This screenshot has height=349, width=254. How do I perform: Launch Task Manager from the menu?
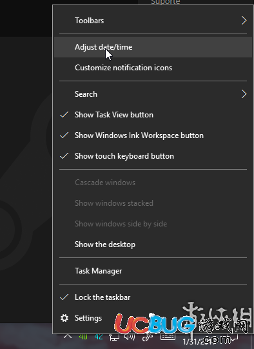click(153, 271)
